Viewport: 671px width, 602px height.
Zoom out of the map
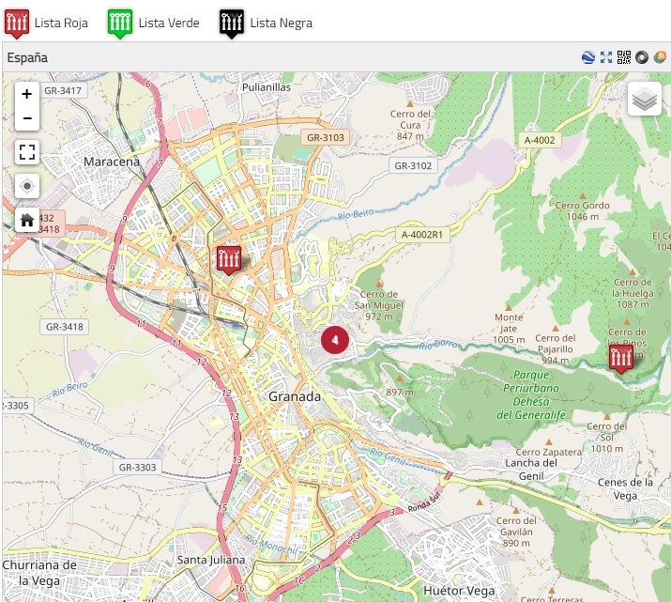click(x=27, y=118)
